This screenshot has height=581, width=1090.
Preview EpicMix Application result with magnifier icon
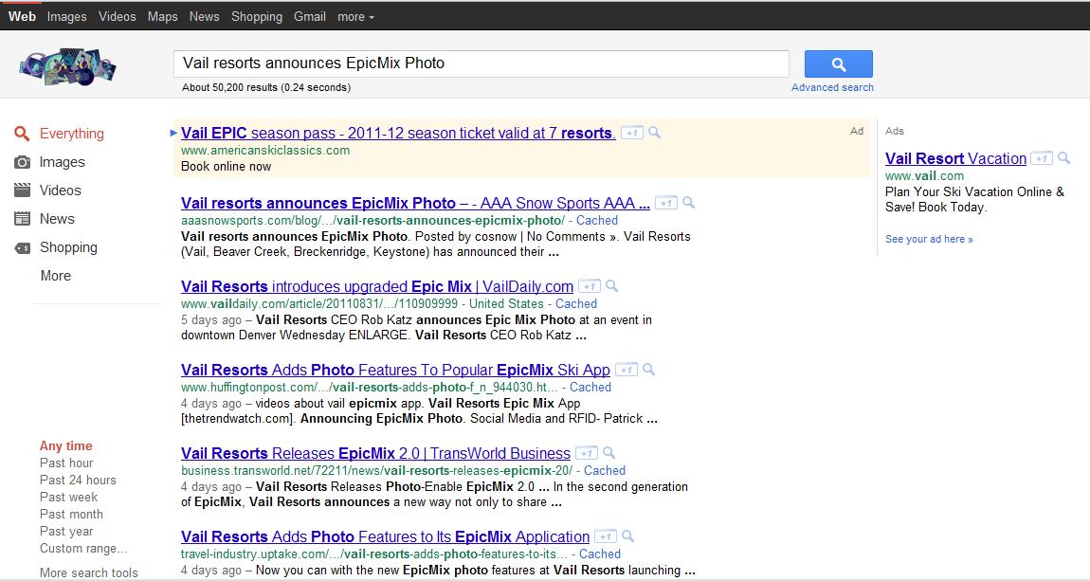point(627,536)
